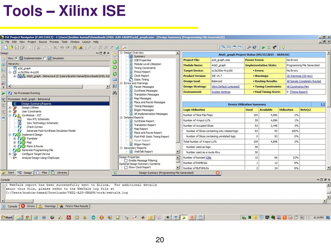Click the home icon in summary sidebar
The width and height of the screenshot is (331, 248).
pyautogui.click(x=115, y=55)
